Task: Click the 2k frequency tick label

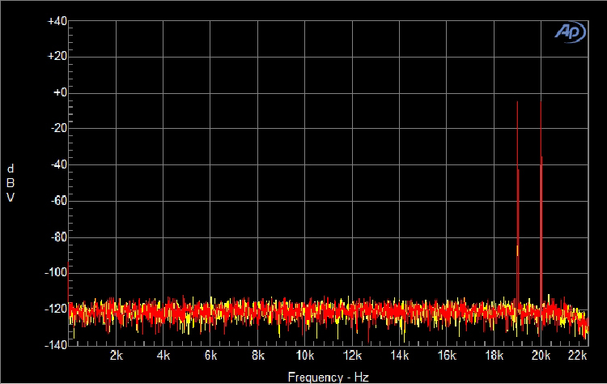Action: point(116,356)
